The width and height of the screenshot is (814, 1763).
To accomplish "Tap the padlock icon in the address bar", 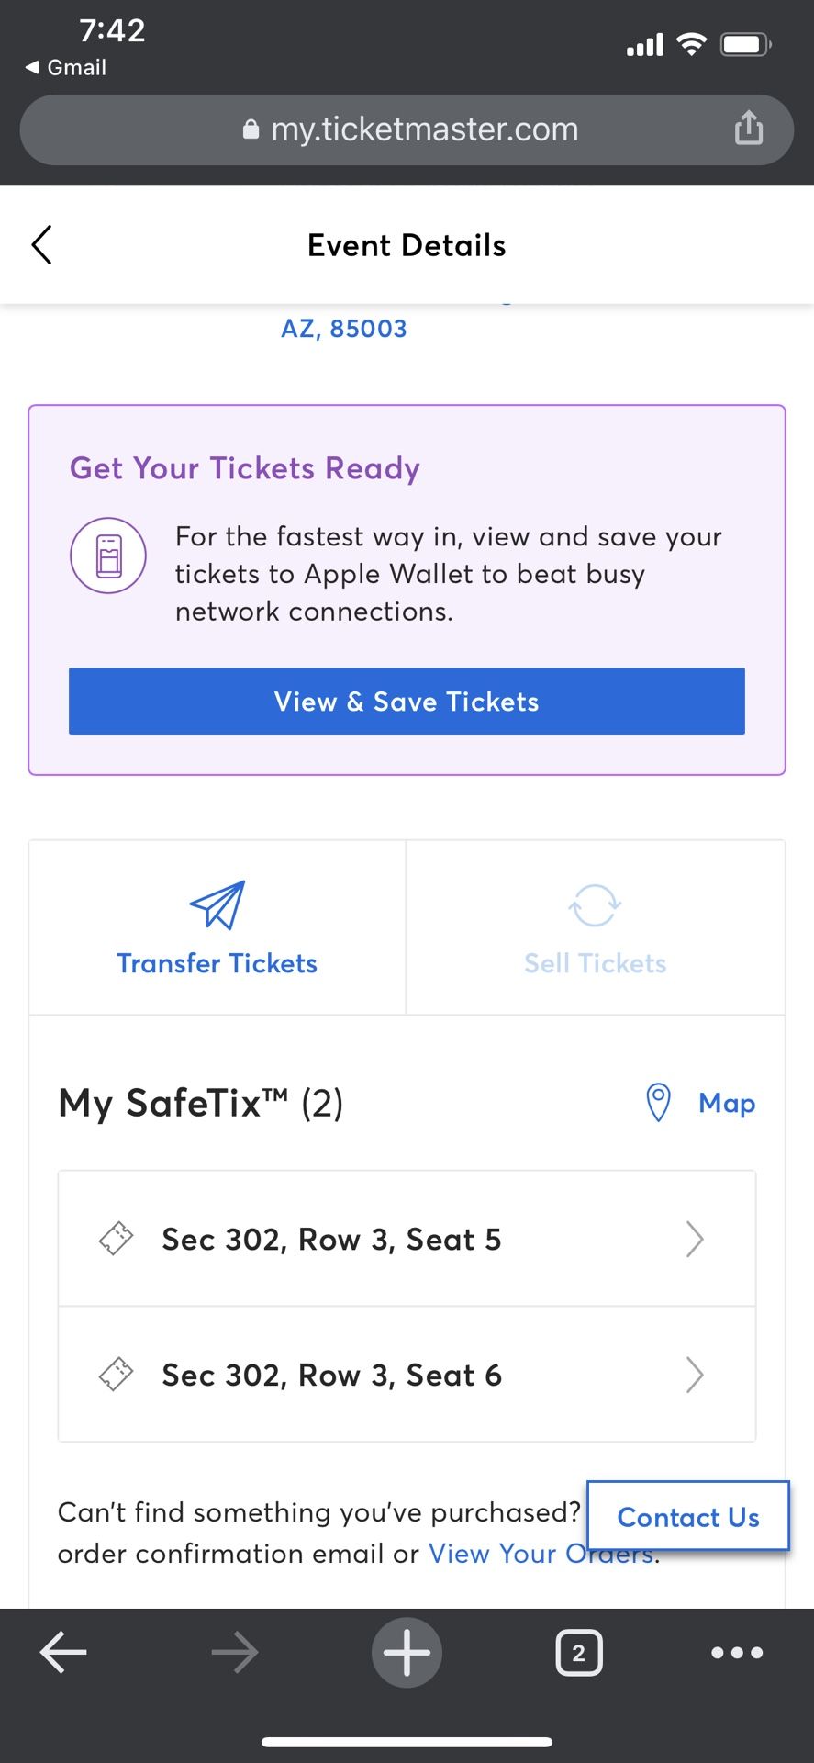I will 249,129.
